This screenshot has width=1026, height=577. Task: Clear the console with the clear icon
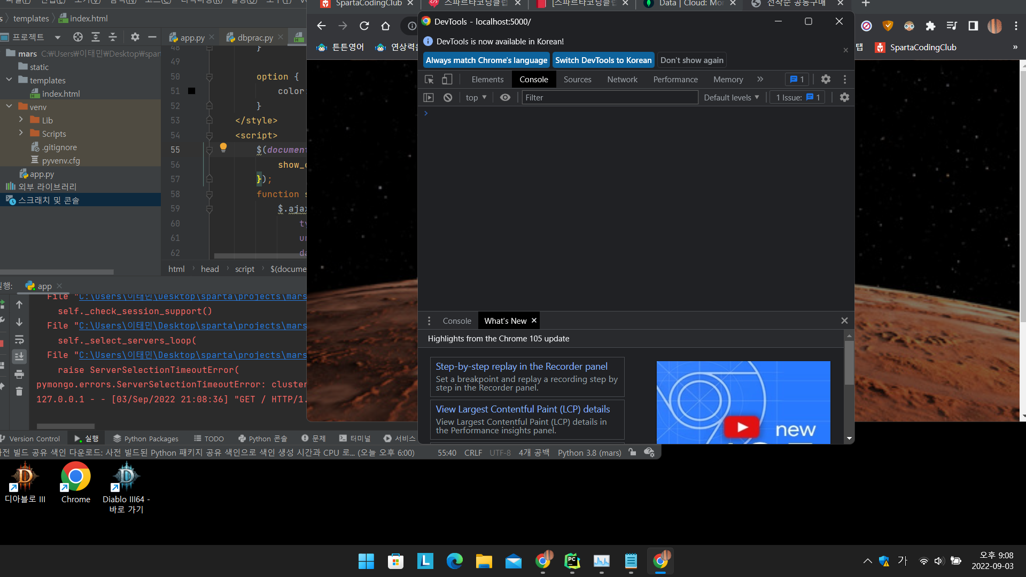pos(448,97)
